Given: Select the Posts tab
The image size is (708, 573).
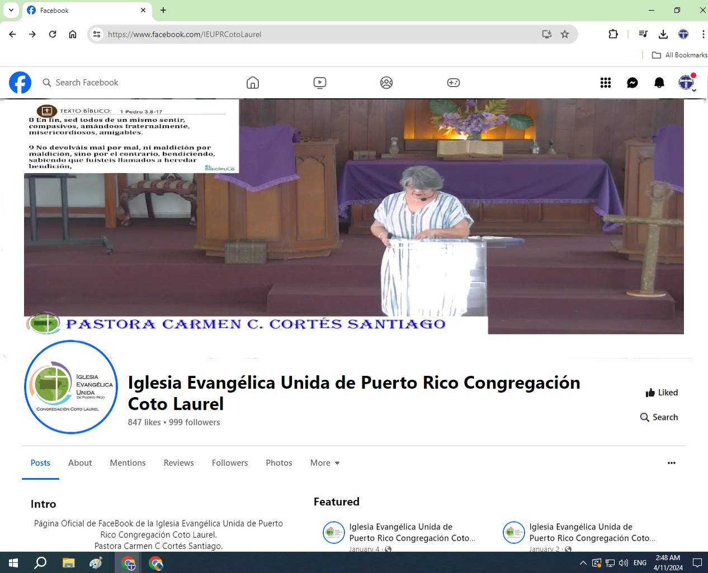Looking at the screenshot, I should point(40,462).
